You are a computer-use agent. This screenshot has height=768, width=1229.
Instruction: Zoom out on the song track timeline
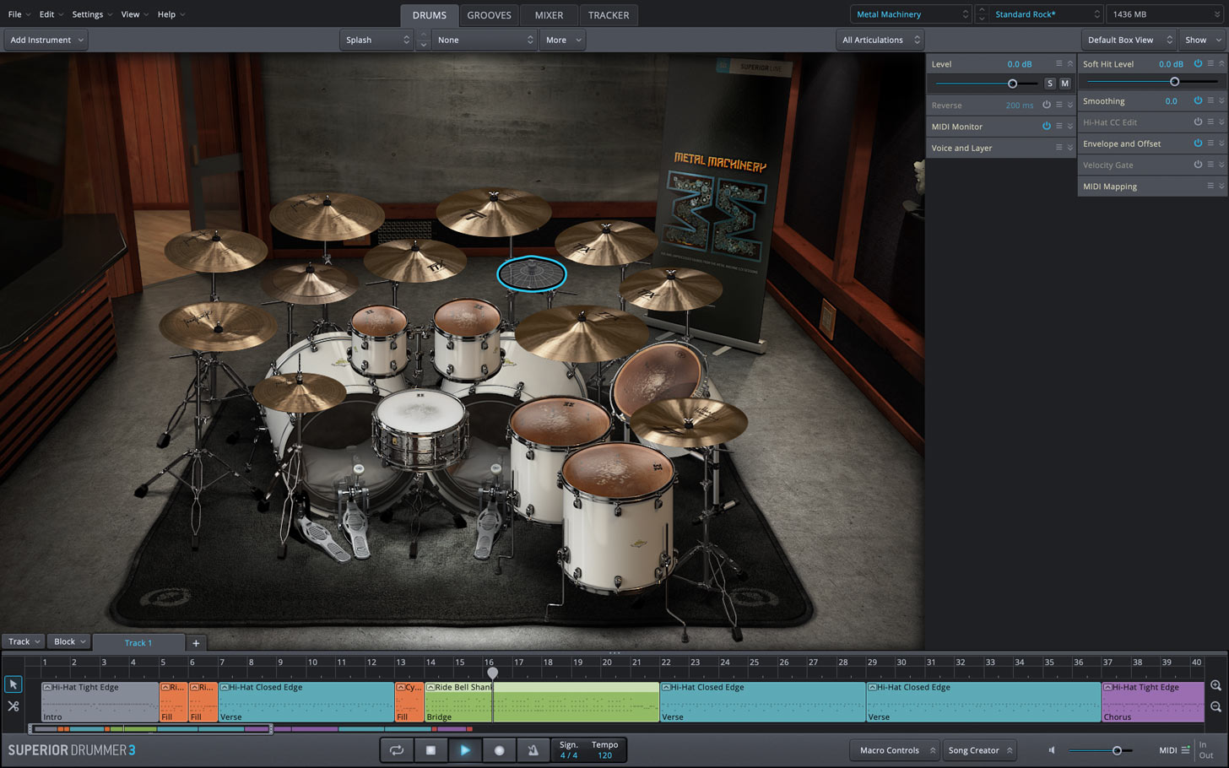click(1215, 707)
